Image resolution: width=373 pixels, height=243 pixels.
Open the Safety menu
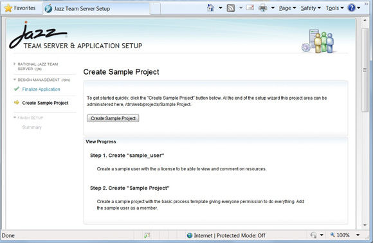[311, 8]
